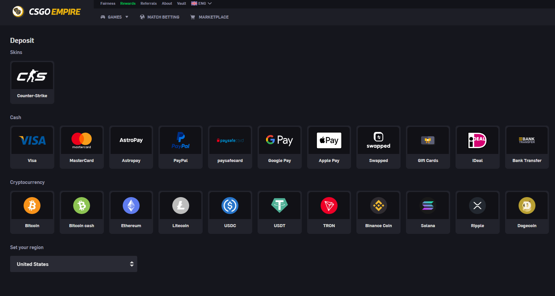
Task: Open the Vault link
Action: (181, 3)
